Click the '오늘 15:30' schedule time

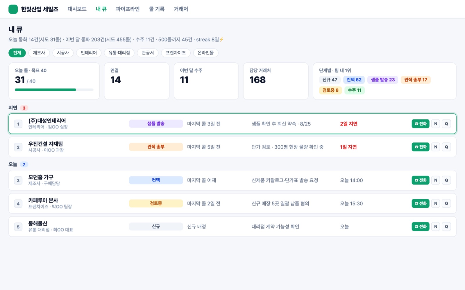[351, 204]
